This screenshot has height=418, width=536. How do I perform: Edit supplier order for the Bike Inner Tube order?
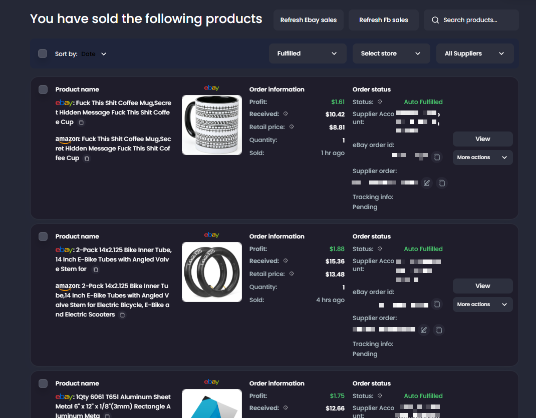(424, 330)
